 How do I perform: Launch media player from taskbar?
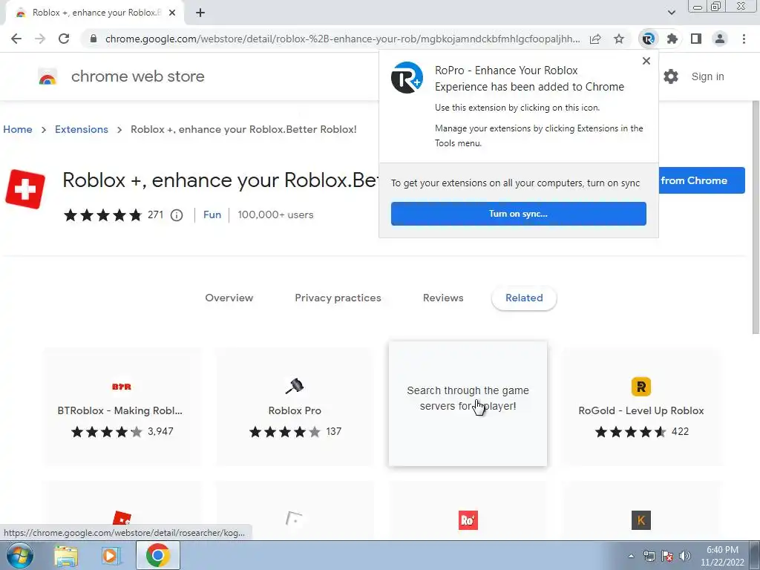click(111, 556)
